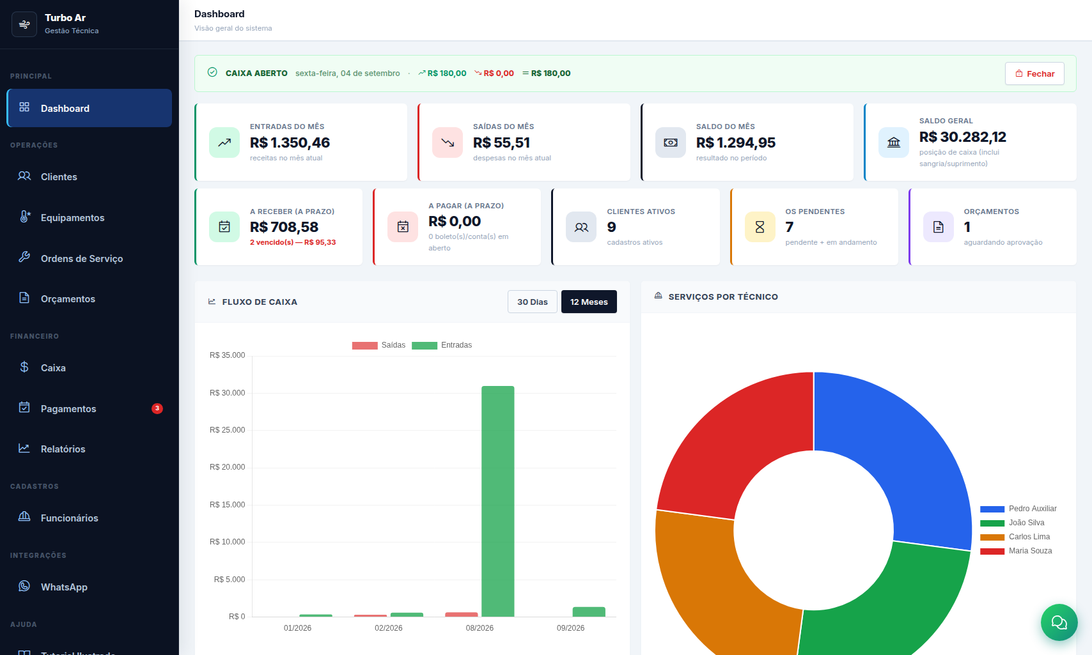Viewport: 1092px width, 655px height.
Task: Toggle Carlos Lima legend swatch
Action: 992,537
